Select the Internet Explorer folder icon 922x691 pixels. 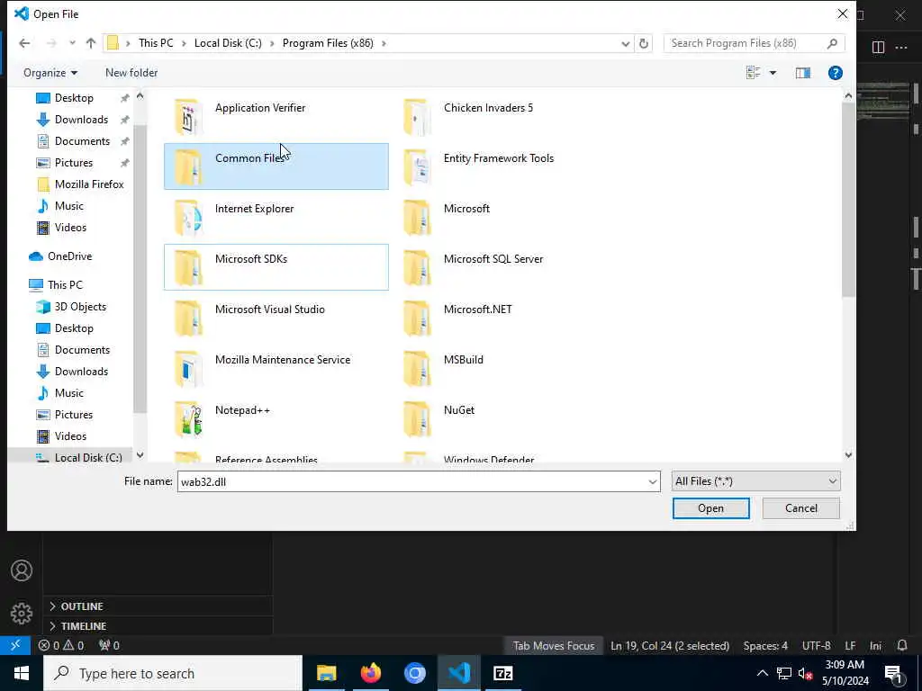pos(189,218)
